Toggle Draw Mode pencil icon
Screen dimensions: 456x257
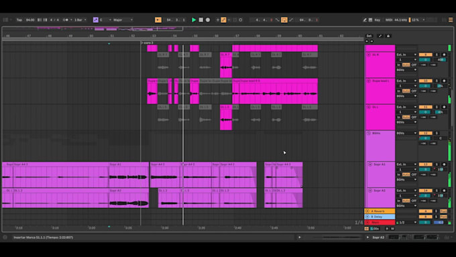coord(365,19)
